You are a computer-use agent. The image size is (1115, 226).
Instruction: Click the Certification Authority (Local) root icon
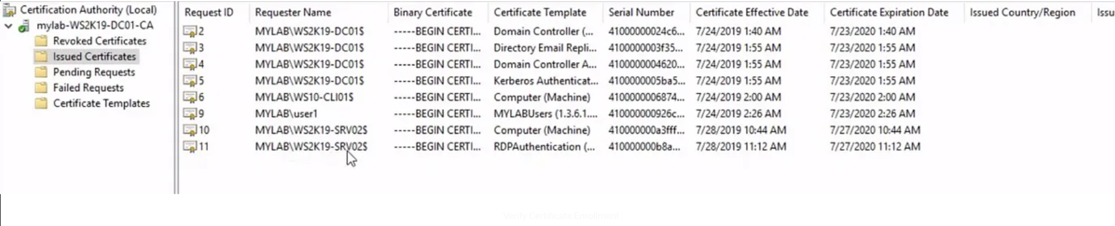(x=9, y=10)
